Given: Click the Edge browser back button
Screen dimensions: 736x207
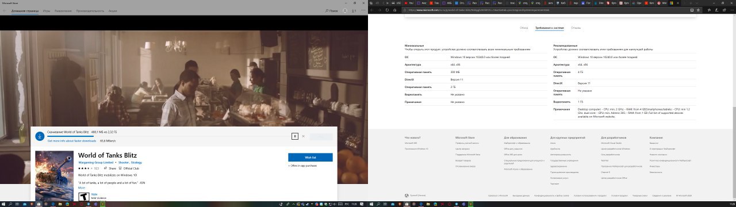Looking at the screenshot, I should 372,10.
